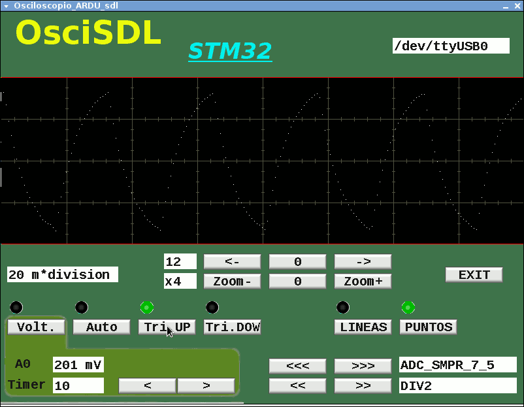Click the indicator LED above Auto

[x=82, y=307]
